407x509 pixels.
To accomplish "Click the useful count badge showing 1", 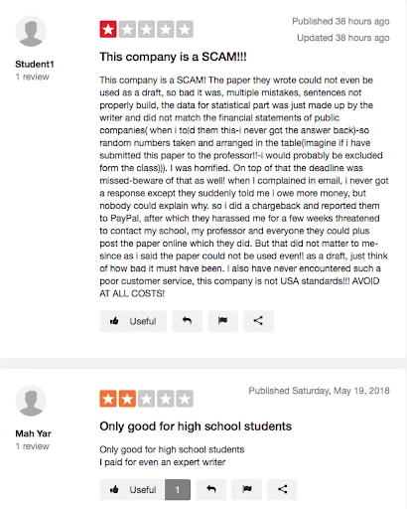I will (178, 489).
